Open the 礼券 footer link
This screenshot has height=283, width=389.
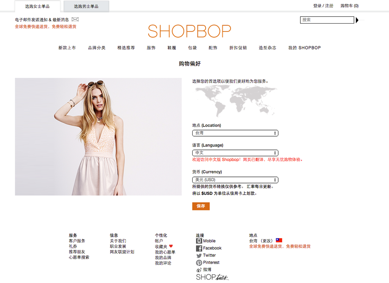tap(73, 246)
